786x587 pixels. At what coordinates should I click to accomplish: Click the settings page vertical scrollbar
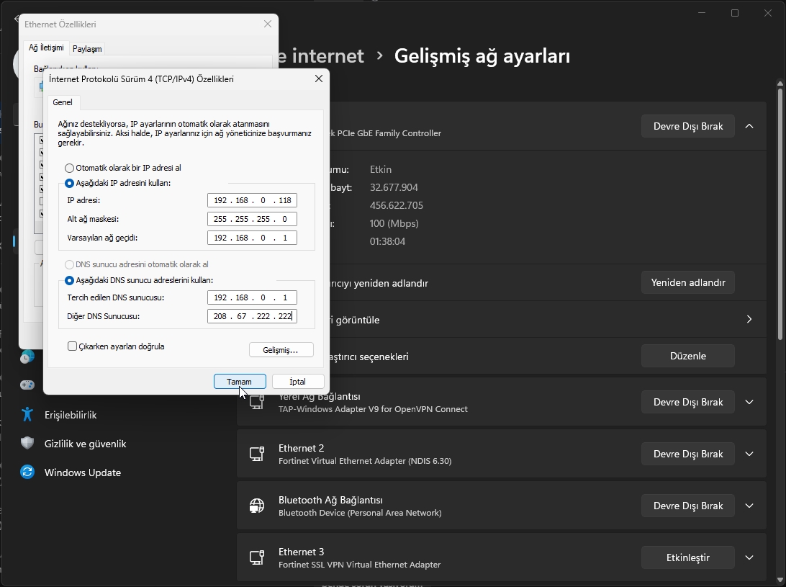pyautogui.click(x=780, y=216)
